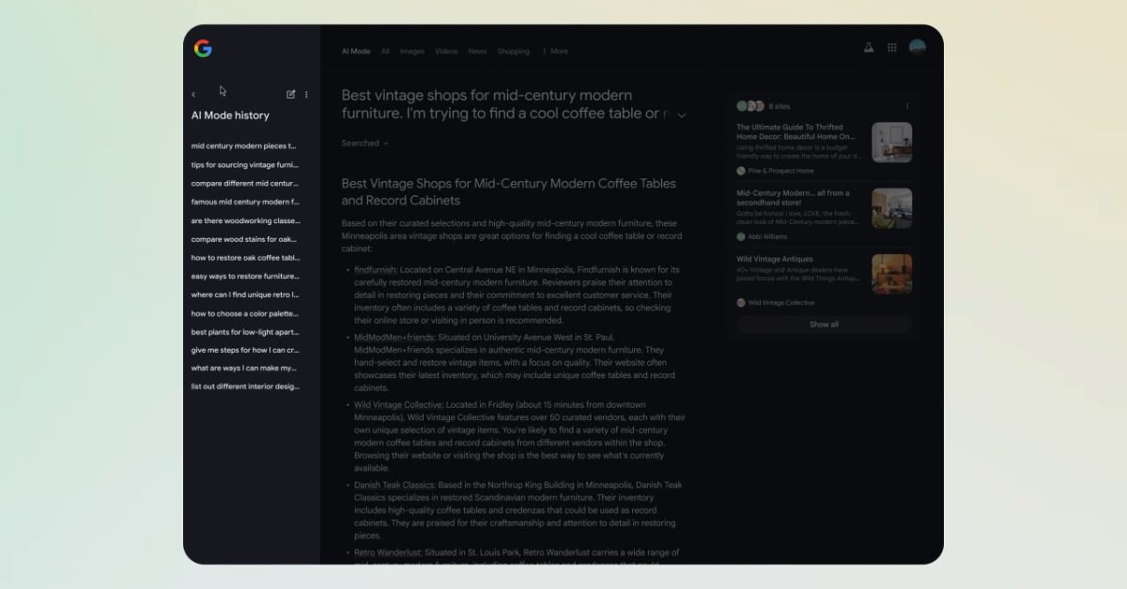Select the News tab
The width and height of the screenshot is (1127, 589).
477,52
